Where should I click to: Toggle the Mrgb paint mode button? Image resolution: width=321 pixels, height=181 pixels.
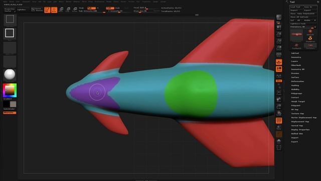81,8
